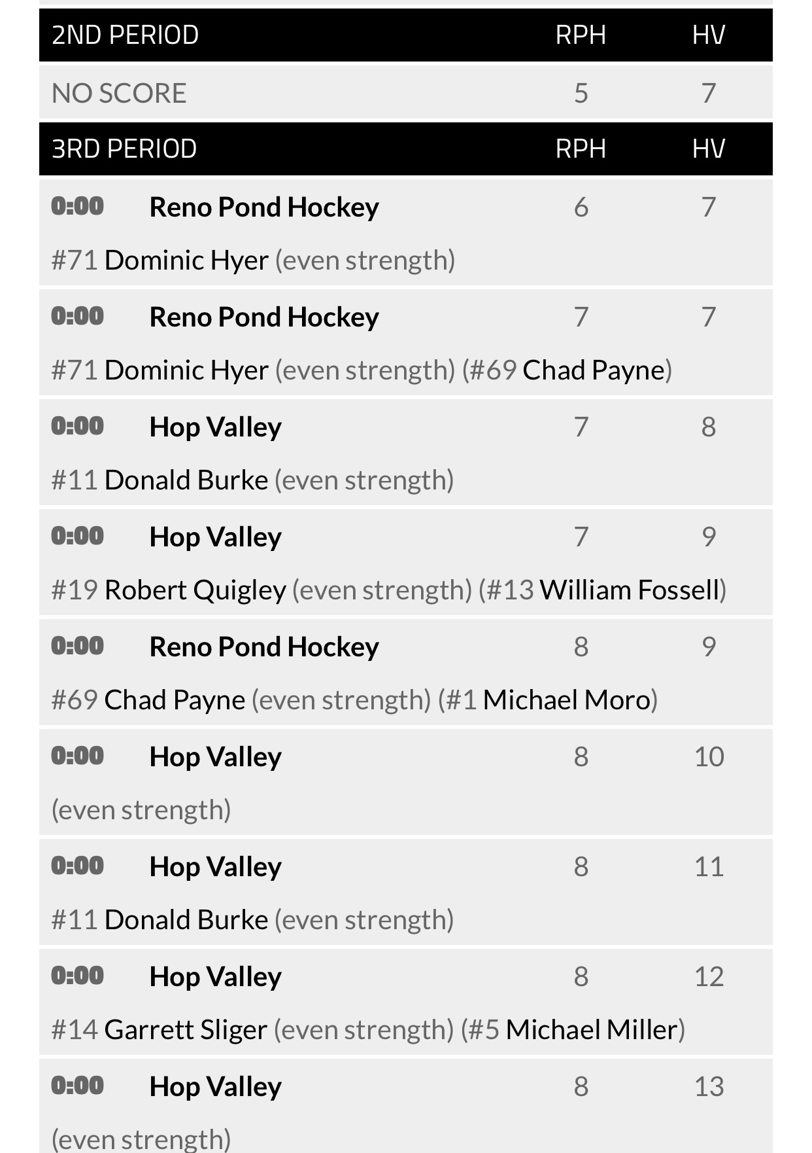This screenshot has height=1153, width=812.
Task: Click Donald Burke on the 8-11 goal
Action: (186, 920)
